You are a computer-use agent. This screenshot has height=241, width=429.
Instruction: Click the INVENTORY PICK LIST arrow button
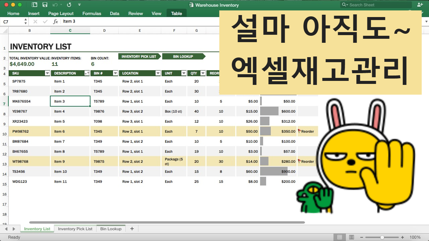pos(139,56)
